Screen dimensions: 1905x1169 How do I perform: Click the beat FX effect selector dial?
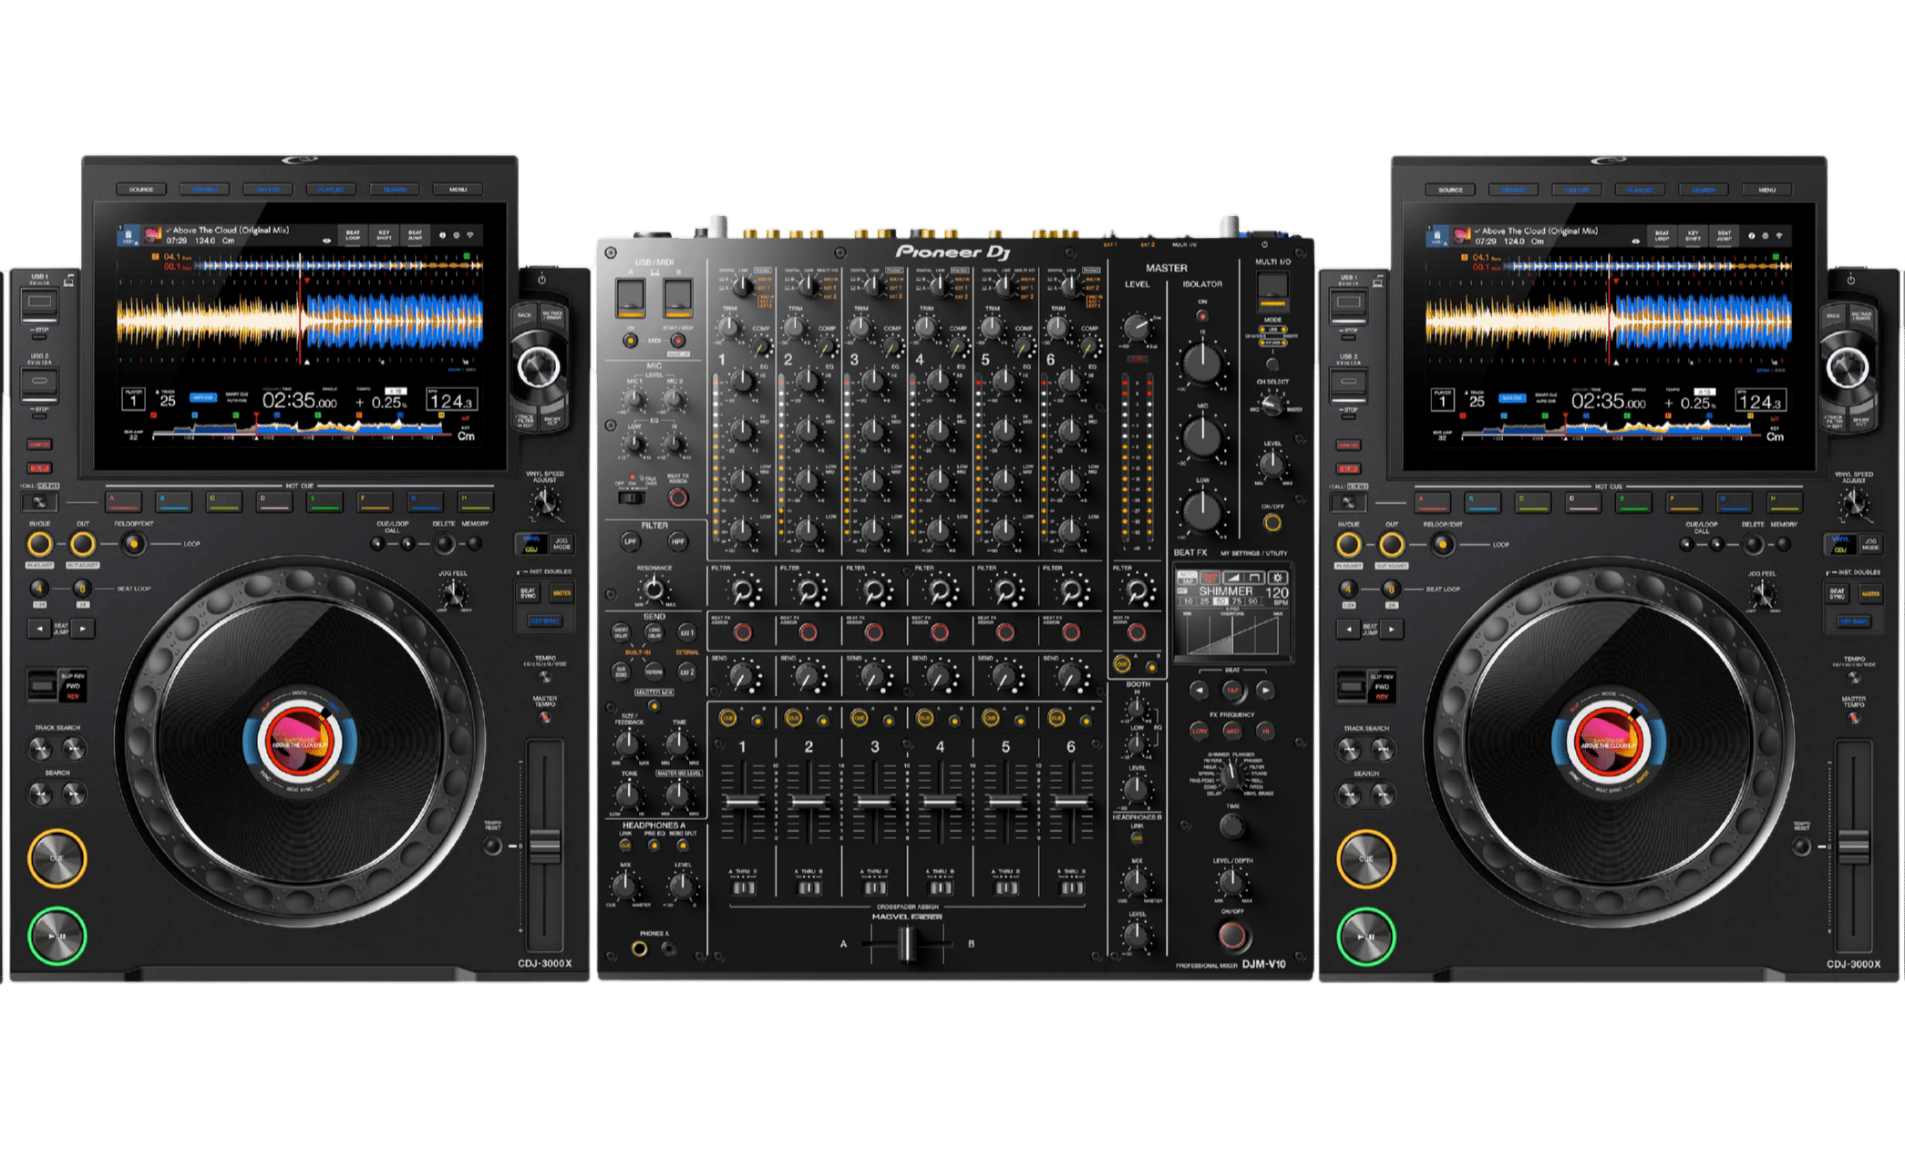tap(1231, 775)
